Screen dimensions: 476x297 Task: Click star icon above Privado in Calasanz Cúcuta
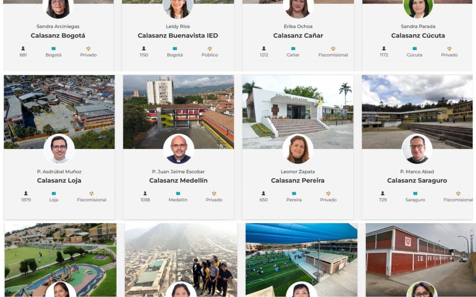449,48
